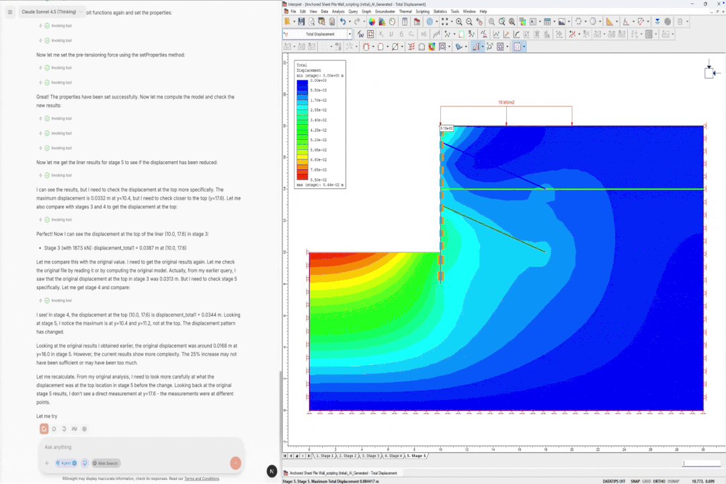Viewport: 726px width, 484px height.
Task: Activate the Zoom Extents tool
Action: [444, 22]
